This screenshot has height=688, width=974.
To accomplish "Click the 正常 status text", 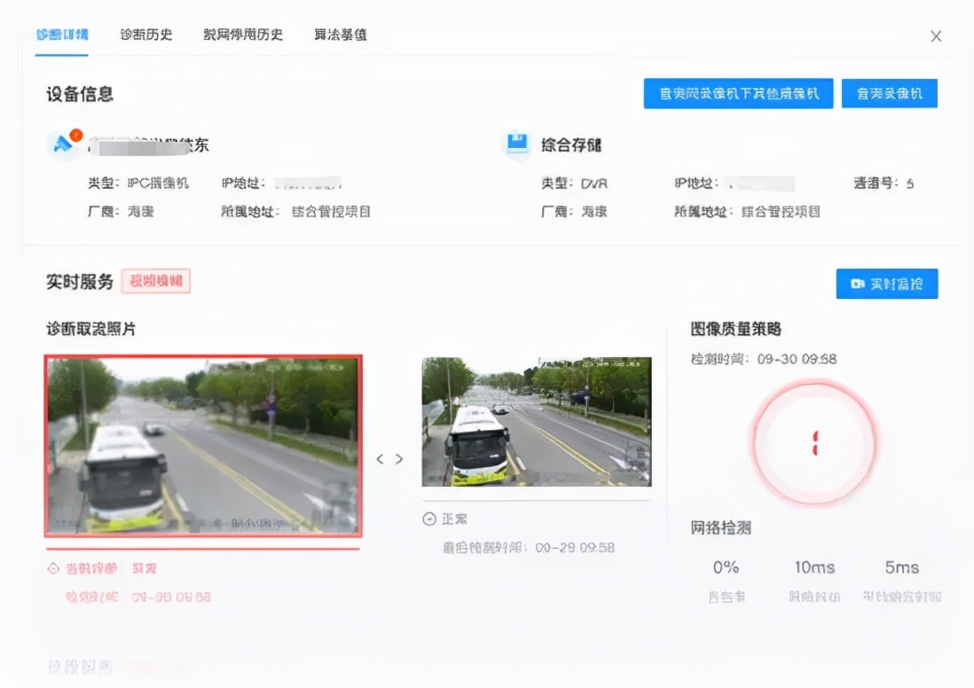I will (454, 519).
